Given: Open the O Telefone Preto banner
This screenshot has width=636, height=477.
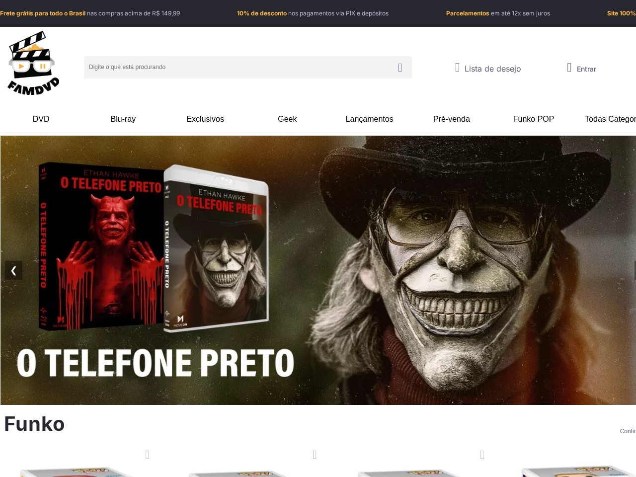Looking at the screenshot, I should pyautogui.click(x=318, y=270).
